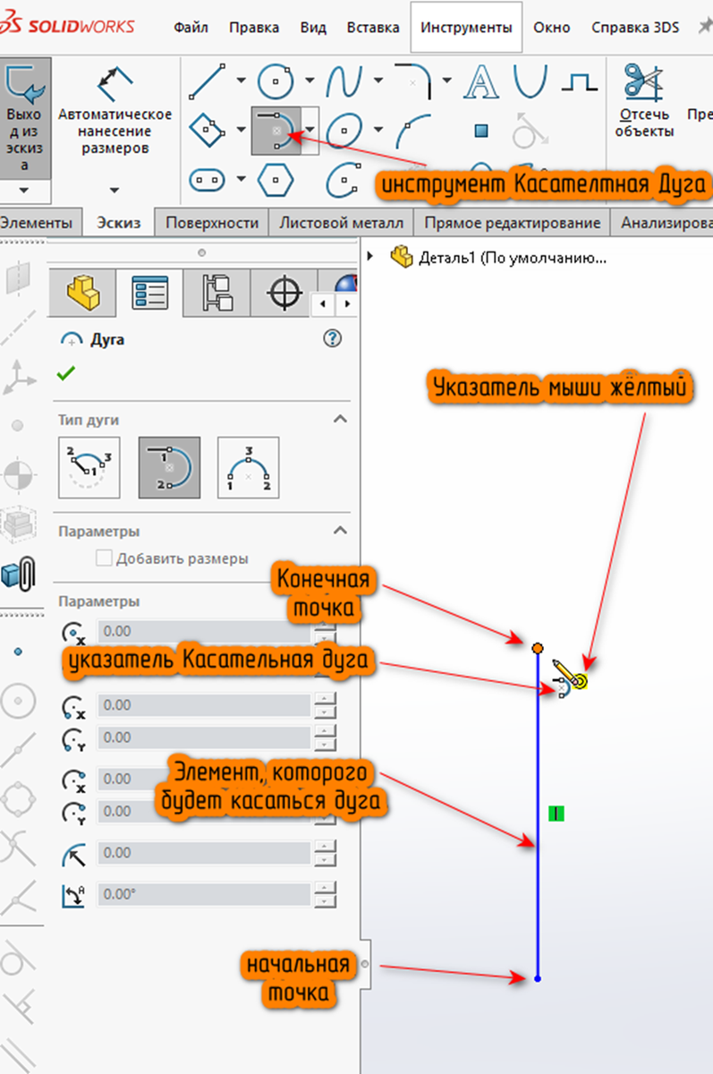
Task: Choose the 3 Point Arc type
Action: (249, 467)
